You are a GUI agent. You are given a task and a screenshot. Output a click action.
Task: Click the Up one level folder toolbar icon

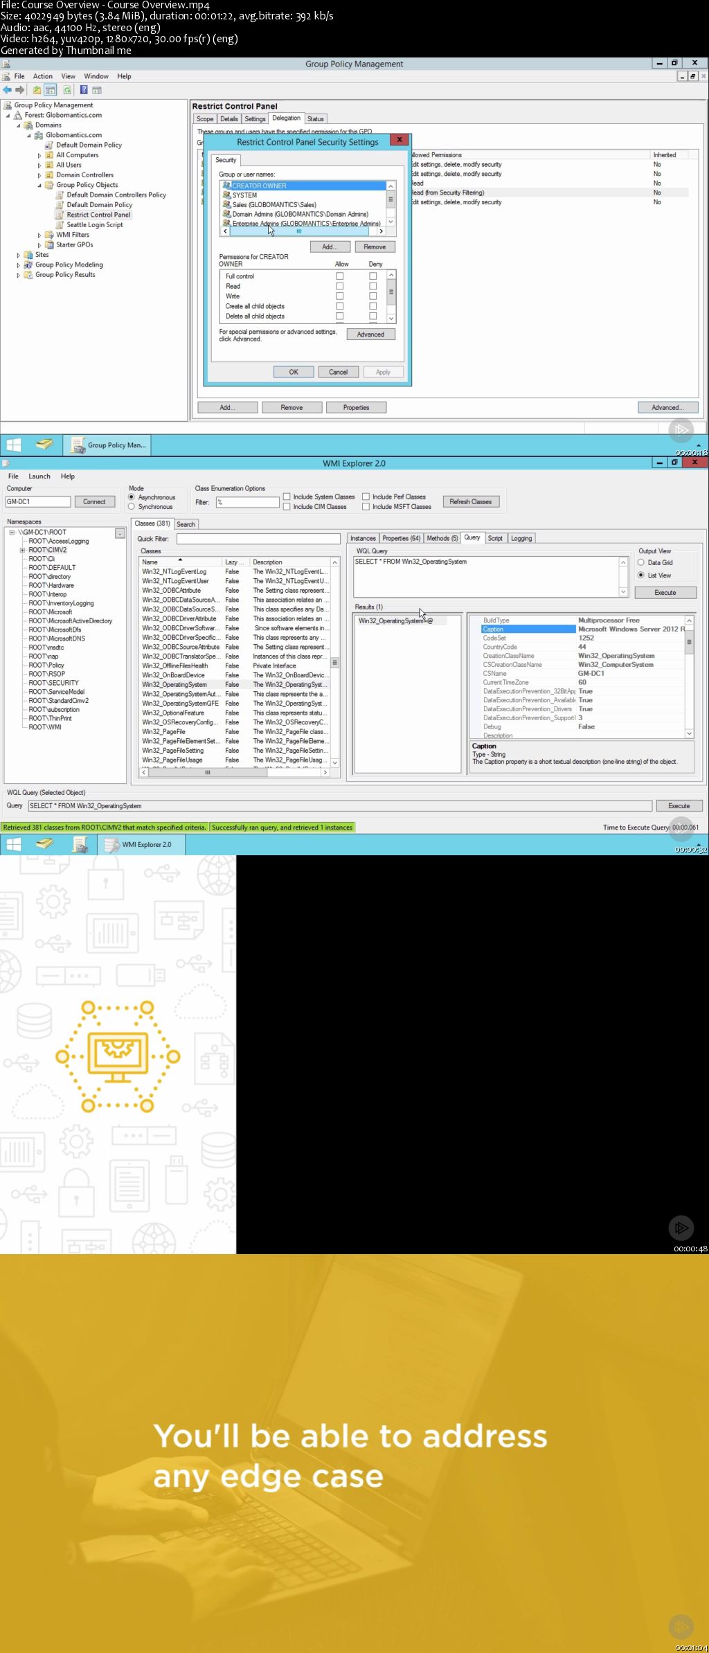point(37,90)
